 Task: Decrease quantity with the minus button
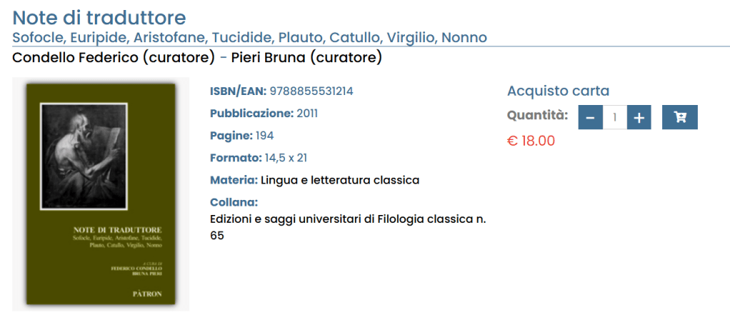point(590,117)
